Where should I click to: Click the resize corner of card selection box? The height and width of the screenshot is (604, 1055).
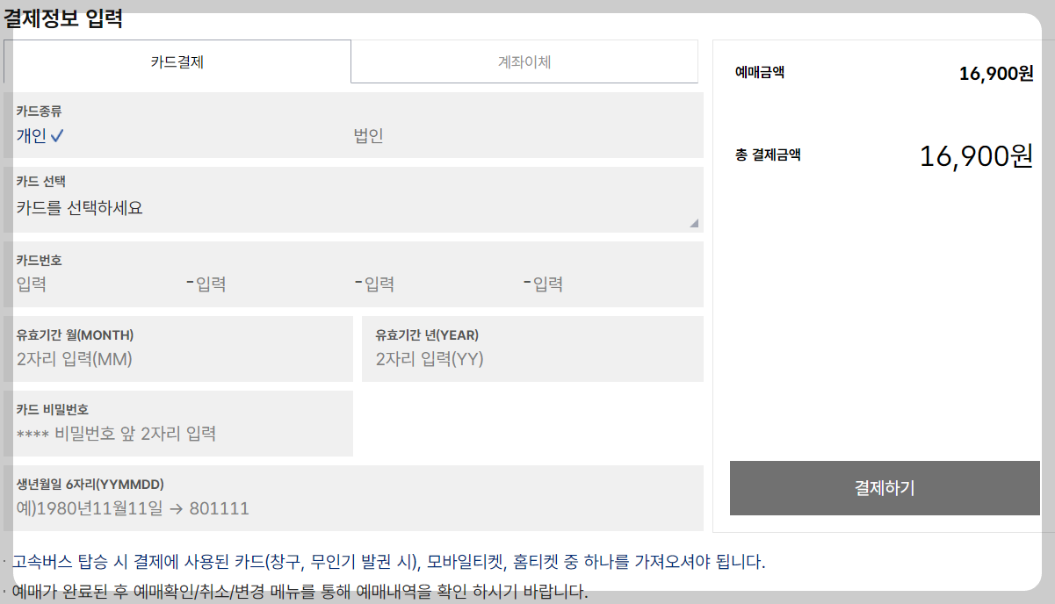point(695,224)
